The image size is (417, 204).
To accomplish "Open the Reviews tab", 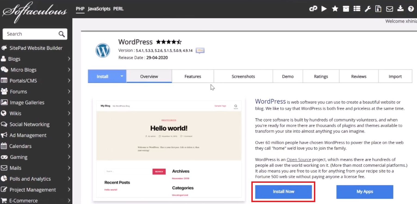I will [359, 76].
